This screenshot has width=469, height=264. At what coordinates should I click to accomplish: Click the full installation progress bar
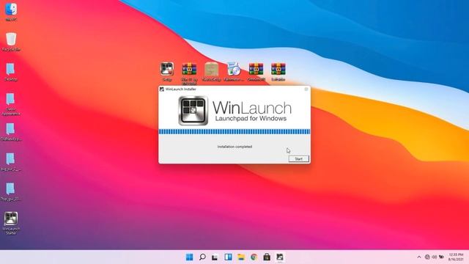click(234, 132)
